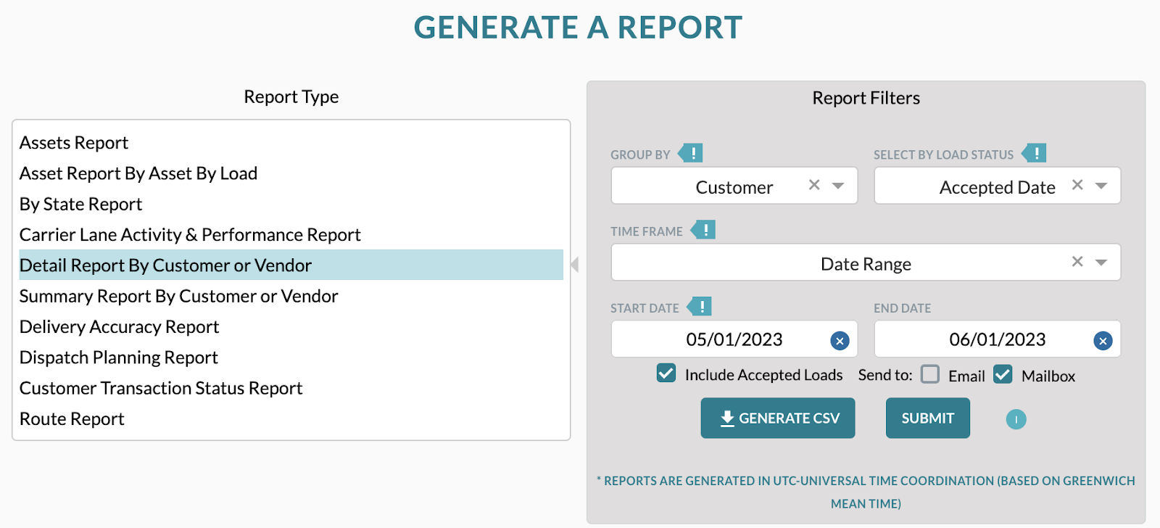Clear the Accepted Date load status selection

[1077, 185]
